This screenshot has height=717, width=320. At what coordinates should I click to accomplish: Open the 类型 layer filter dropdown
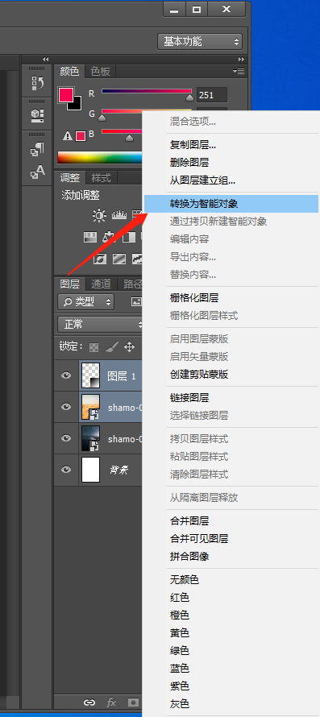(x=86, y=301)
